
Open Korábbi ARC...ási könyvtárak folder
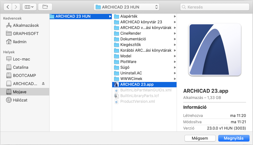click(144, 50)
